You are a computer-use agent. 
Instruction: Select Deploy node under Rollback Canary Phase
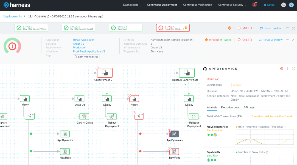coord(189,99)
